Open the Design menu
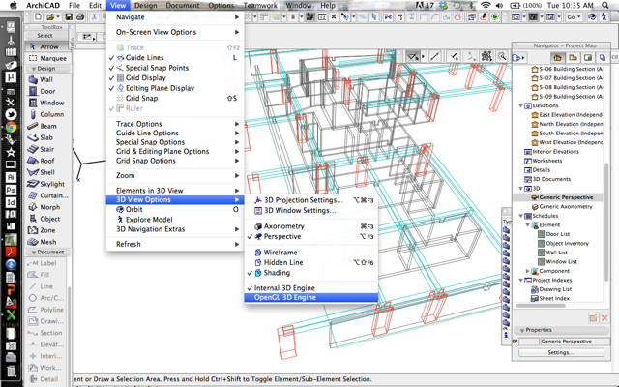This screenshot has height=387, width=619. pyautogui.click(x=146, y=5)
